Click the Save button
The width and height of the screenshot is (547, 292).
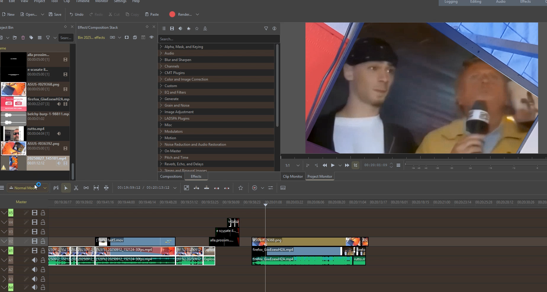pos(55,14)
